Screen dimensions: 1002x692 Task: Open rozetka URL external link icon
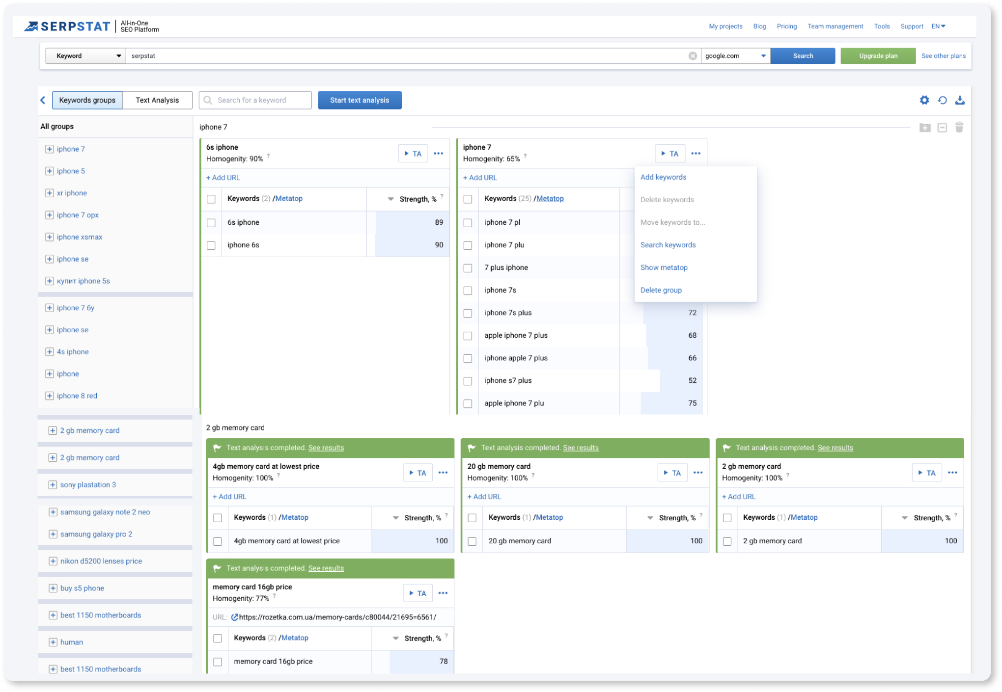coord(234,617)
